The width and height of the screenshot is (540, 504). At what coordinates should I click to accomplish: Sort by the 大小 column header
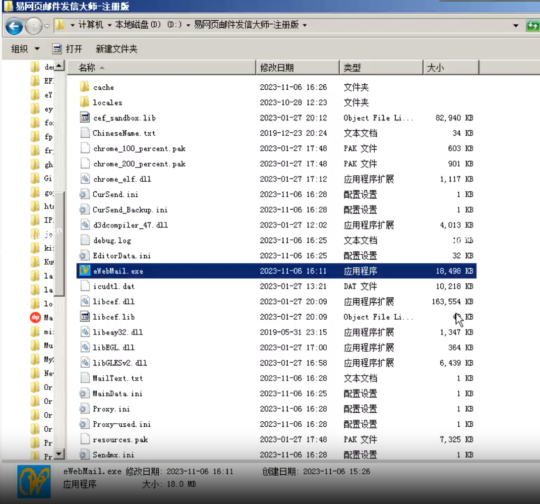pyautogui.click(x=451, y=67)
